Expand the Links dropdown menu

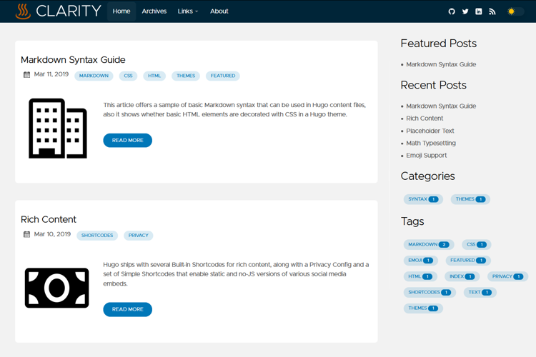pos(188,11)
